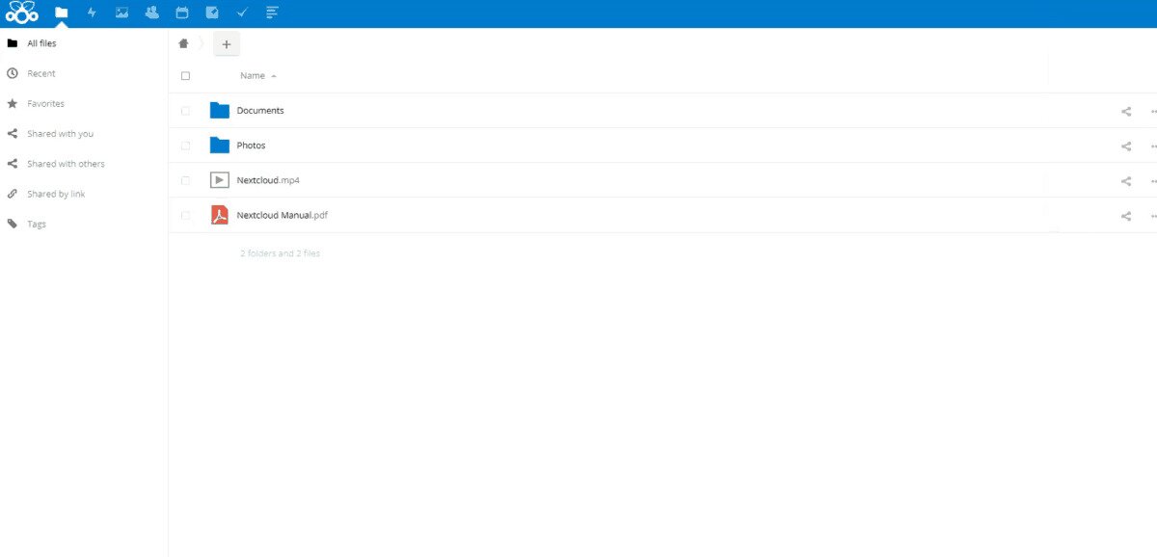Open more actions for Nextcloud.mp4

click(1153, 180)
